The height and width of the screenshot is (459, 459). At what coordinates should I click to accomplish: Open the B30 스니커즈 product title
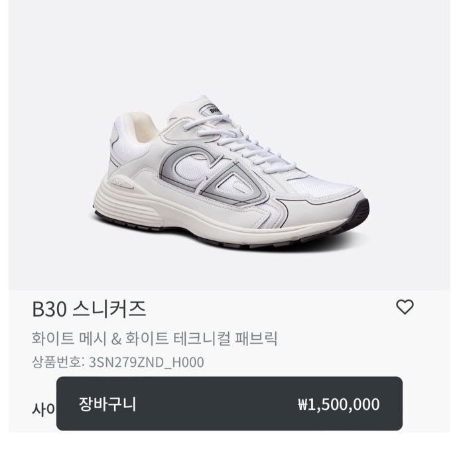coord(89,309)
